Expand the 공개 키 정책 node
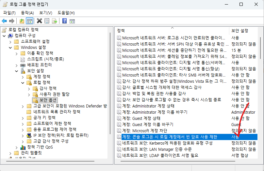264x171 pixels. 23,118
